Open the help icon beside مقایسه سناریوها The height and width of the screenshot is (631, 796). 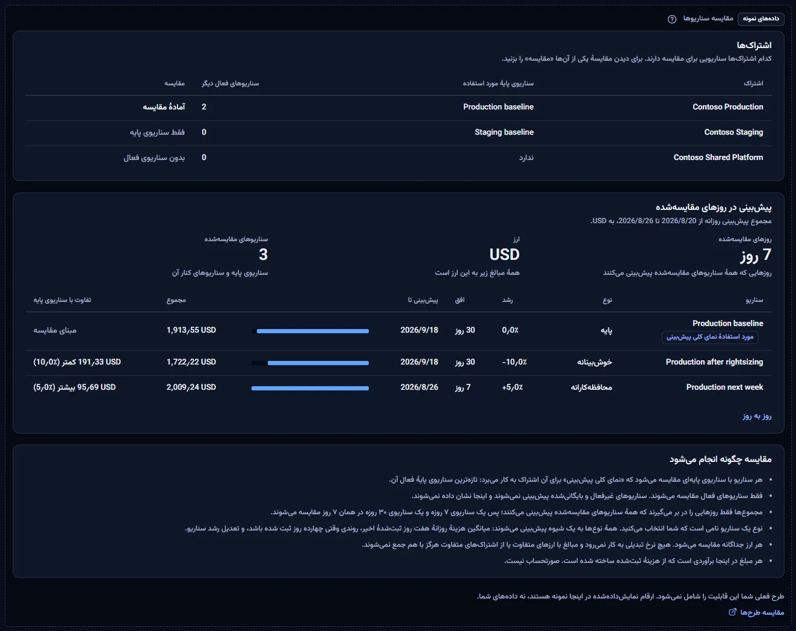[672, 19]
